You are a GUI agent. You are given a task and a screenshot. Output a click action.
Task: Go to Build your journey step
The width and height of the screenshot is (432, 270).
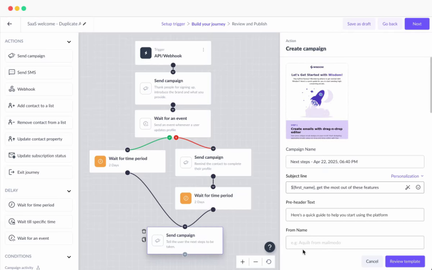[208, 24]
